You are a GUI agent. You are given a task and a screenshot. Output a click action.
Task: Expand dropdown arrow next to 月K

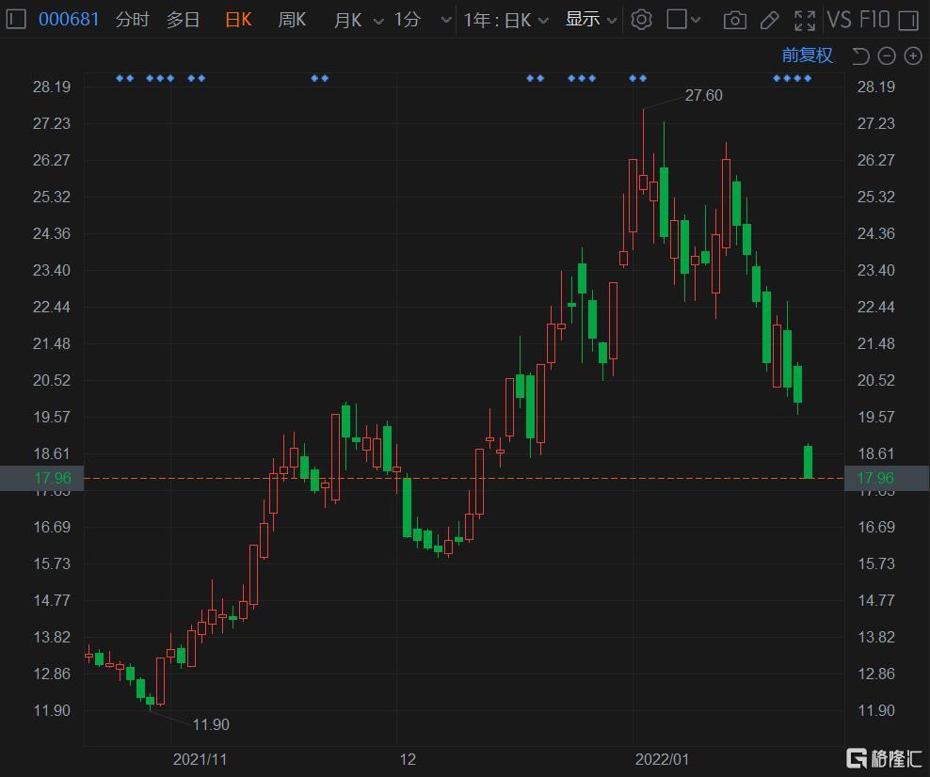point(377,22)
